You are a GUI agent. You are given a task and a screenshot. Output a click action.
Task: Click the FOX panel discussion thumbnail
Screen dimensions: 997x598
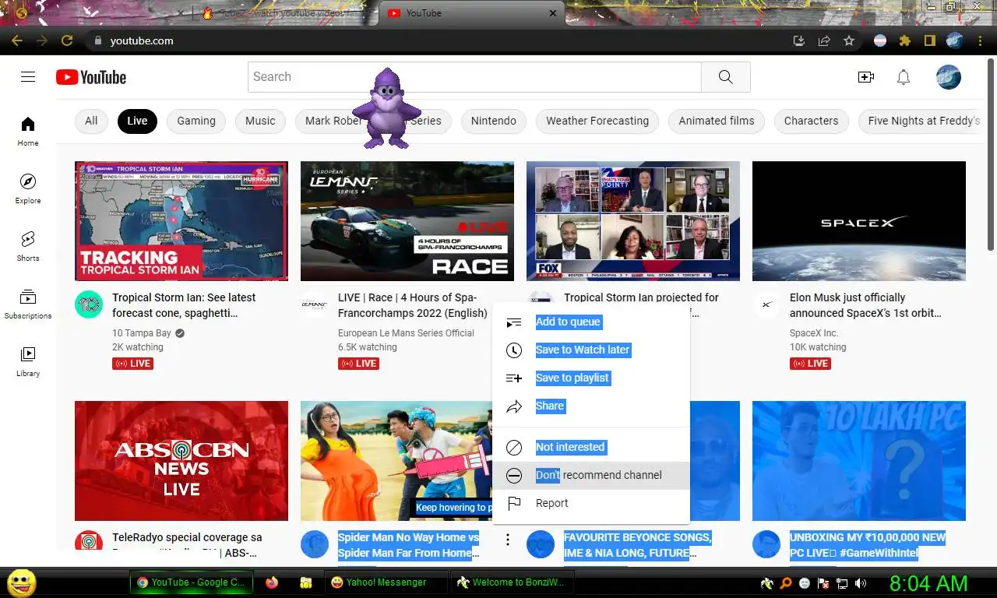[x=633, y=221]
